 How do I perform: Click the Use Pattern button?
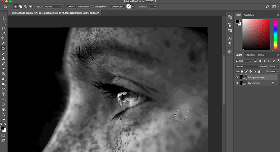[118, 6]
